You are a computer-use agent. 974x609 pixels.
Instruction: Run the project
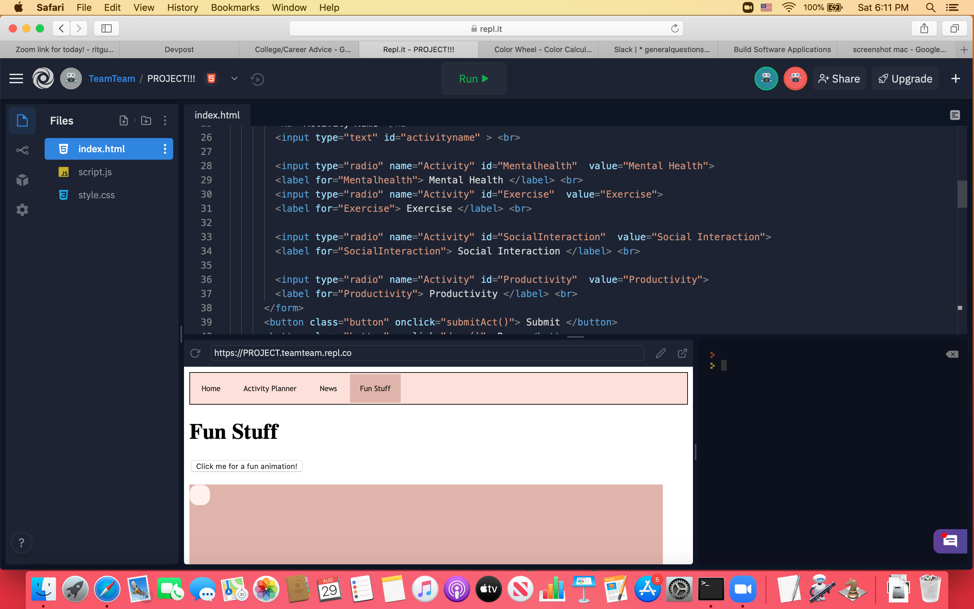pos(474,78)
